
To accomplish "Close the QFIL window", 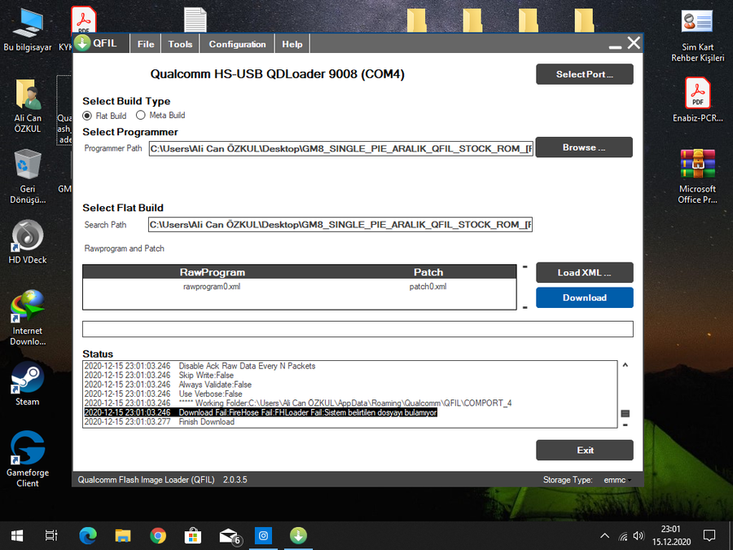I will pyautogui.click(x=634, y=43).
